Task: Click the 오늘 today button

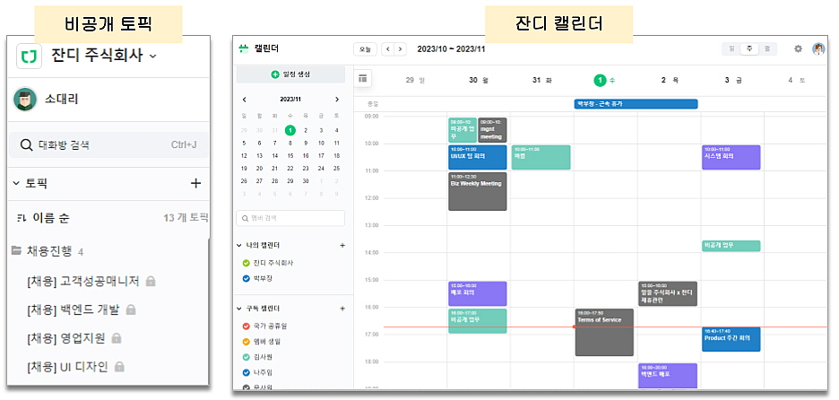Action: 365,49
